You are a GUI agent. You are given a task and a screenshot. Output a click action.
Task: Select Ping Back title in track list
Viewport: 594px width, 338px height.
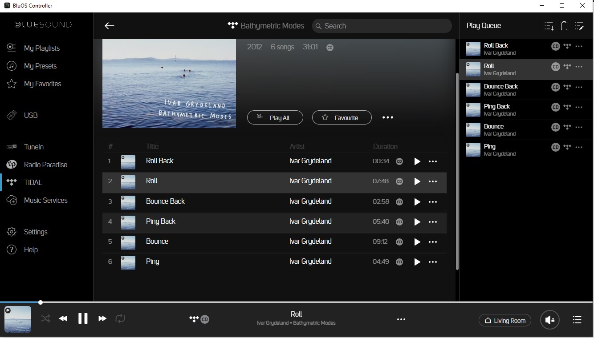click(x=161, y=221)
